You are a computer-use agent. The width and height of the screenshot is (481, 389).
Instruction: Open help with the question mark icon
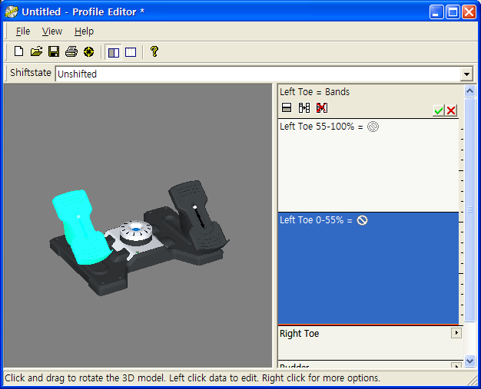tap(154, 51)
